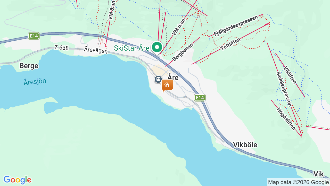The width and height of the screenshot is (330, 186).
Task: Click the Högåsliften lift label
Action: pos(286,119)
